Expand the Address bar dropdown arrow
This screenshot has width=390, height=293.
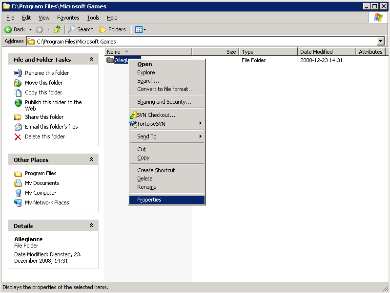(x=380, y=42)
